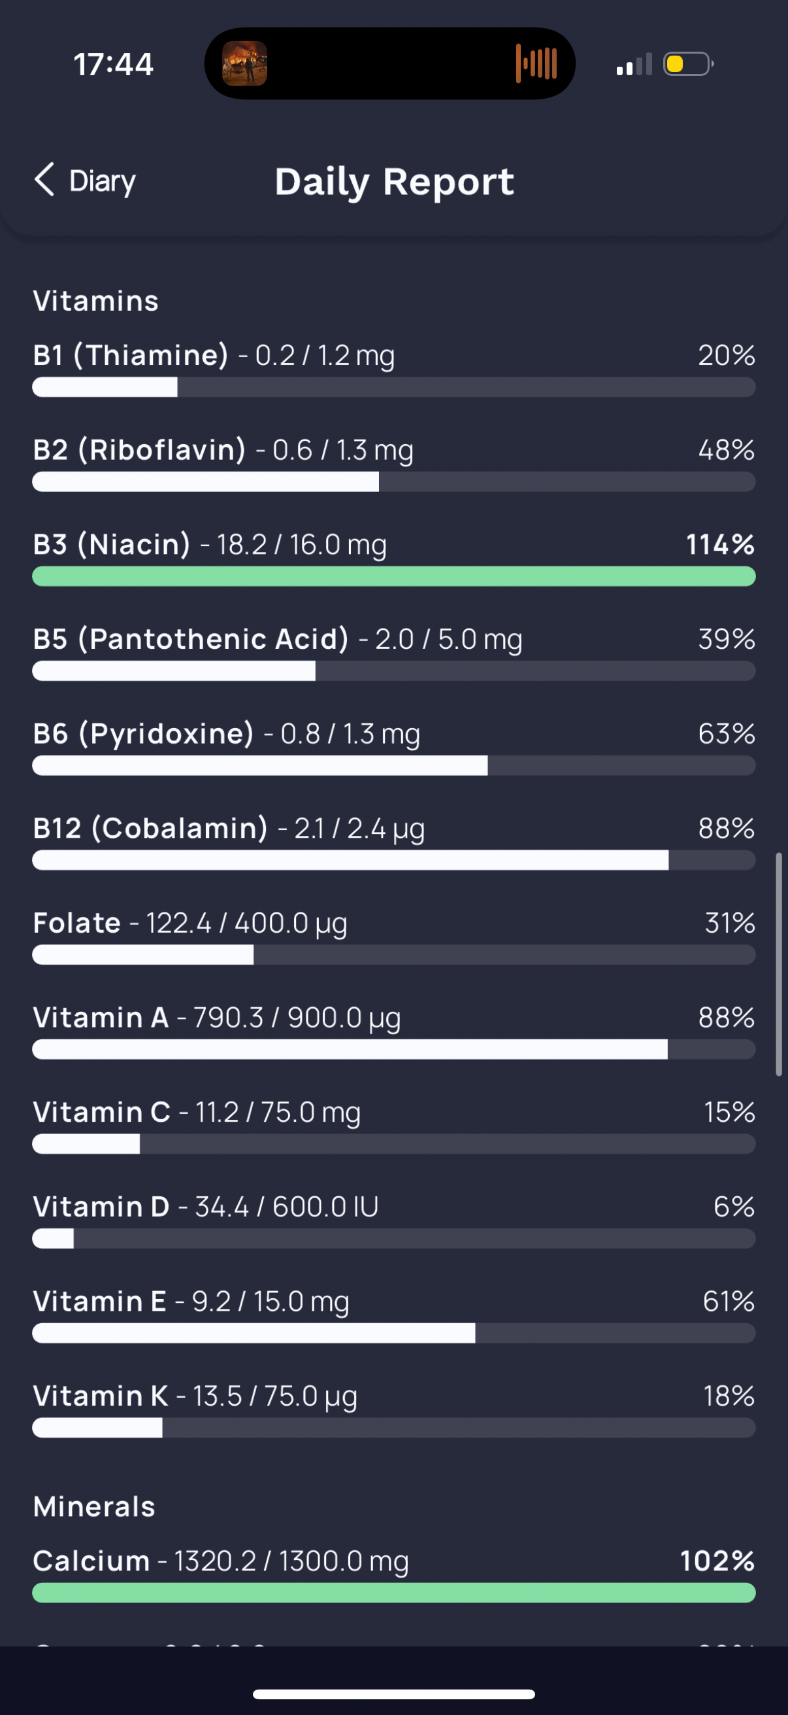Tap the Vitamin A 88% progress bar
This screenshot has height=1715, width=788.
(393, 1050)
